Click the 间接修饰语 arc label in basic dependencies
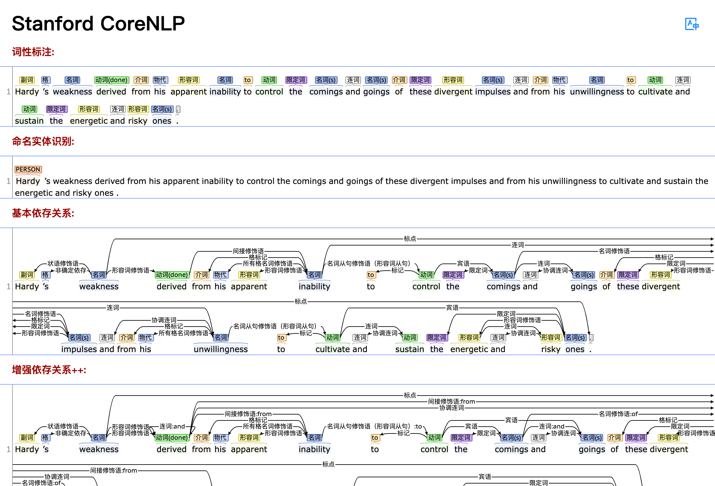Image resolution: width=715 pixels, height=486 pixels. [248, 251]
